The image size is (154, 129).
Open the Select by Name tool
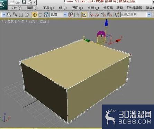tap(15, 15)
